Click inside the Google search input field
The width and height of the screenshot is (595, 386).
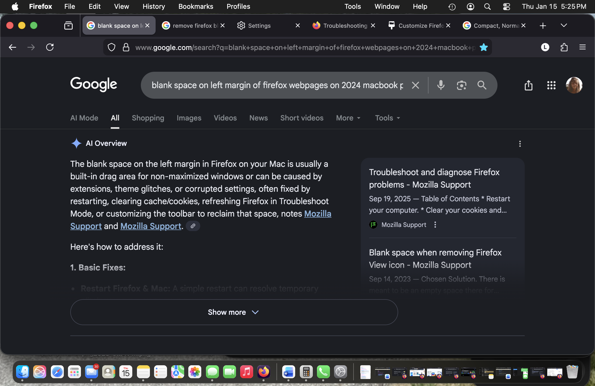277,85
